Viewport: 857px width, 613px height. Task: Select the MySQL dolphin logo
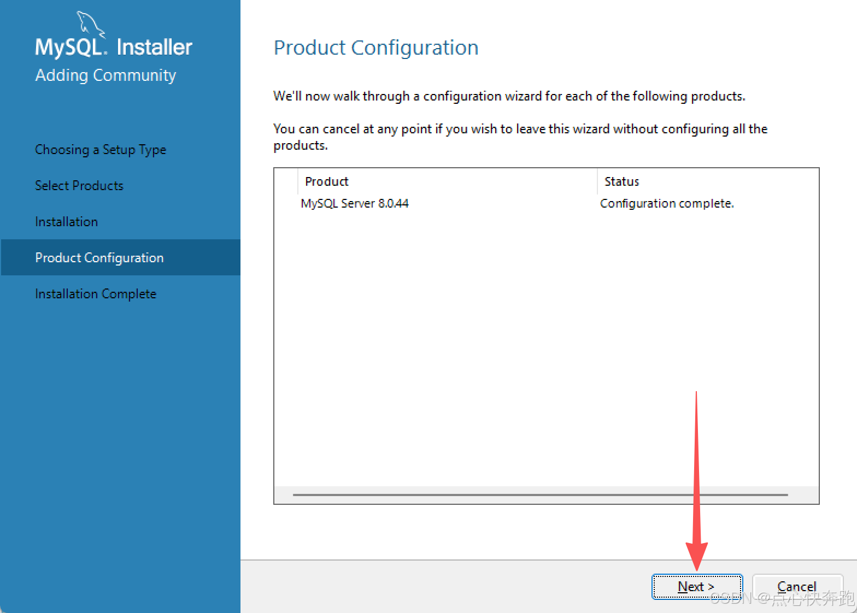(90, 25)
